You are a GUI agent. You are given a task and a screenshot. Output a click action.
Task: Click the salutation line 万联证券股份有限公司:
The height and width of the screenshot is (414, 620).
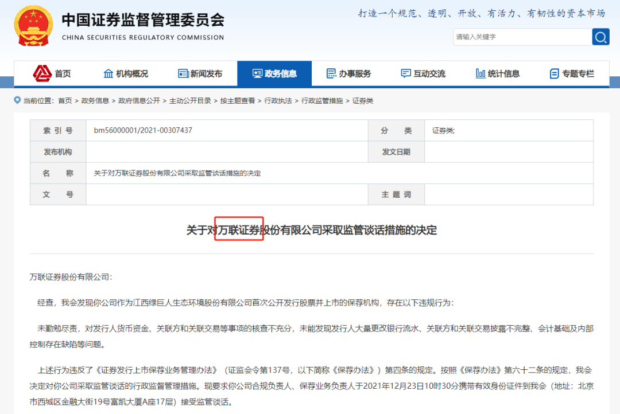pos(71,277)
